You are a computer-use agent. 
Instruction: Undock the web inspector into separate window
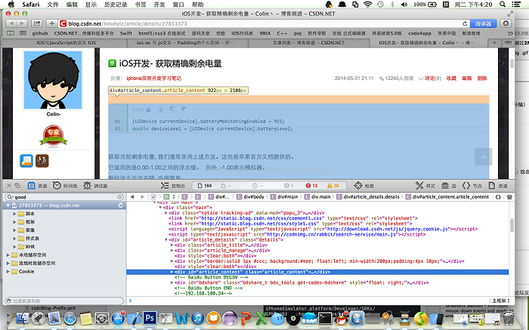[17, 186]
